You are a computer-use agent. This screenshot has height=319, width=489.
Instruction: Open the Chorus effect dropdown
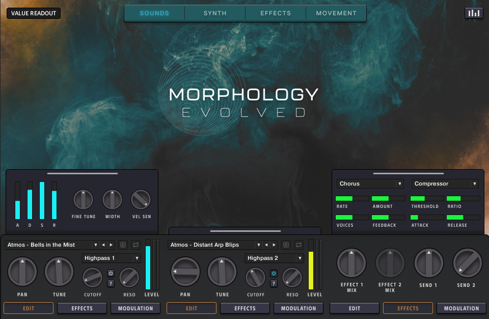[370, 183]
